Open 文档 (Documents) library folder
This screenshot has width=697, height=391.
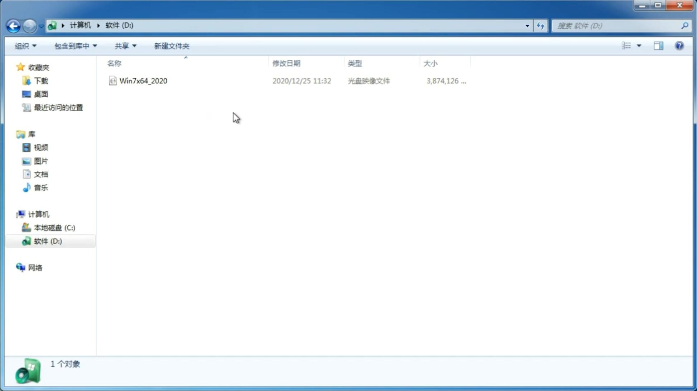[x=40, y=174]
